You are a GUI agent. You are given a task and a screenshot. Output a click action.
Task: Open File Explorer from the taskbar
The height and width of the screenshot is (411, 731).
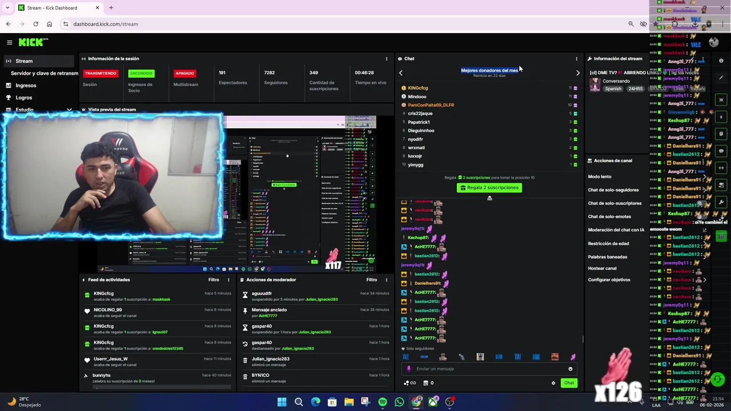click(x=349, y=402)
